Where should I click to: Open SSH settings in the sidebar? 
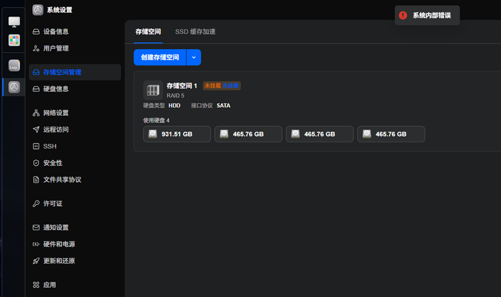click(75, 146)
